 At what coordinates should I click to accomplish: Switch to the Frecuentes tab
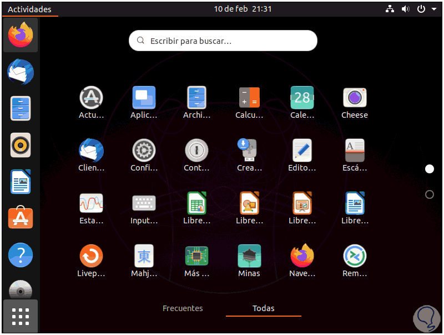183,308
